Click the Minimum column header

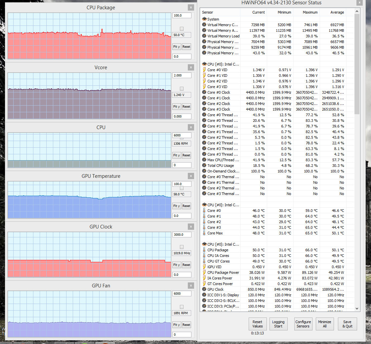coord(280,12)
